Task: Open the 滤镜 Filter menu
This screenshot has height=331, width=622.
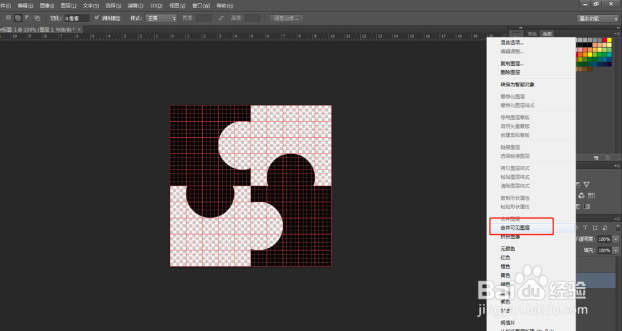Action: (135, 6)
